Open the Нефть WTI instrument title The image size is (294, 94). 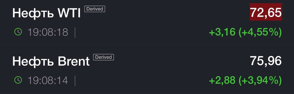(x=46, y=13)
